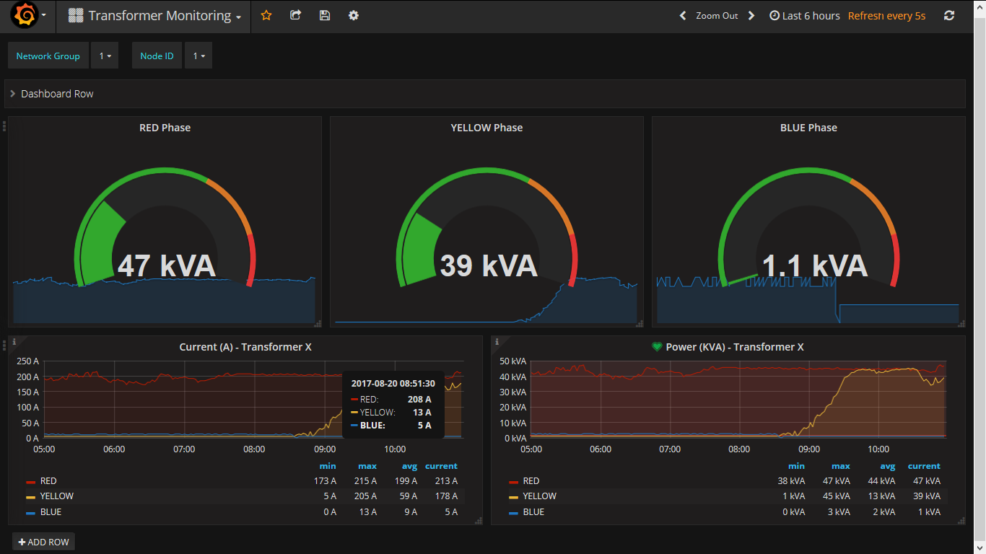This screenshot has height=554, width=986.
Task: Open the Node ID value dropdown
Action: point(198,56)
